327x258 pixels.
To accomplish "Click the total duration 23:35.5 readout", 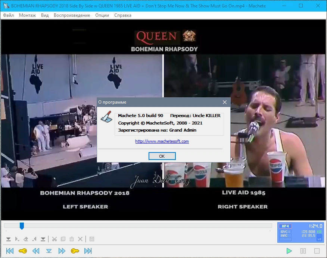I will tap(308, 236).
